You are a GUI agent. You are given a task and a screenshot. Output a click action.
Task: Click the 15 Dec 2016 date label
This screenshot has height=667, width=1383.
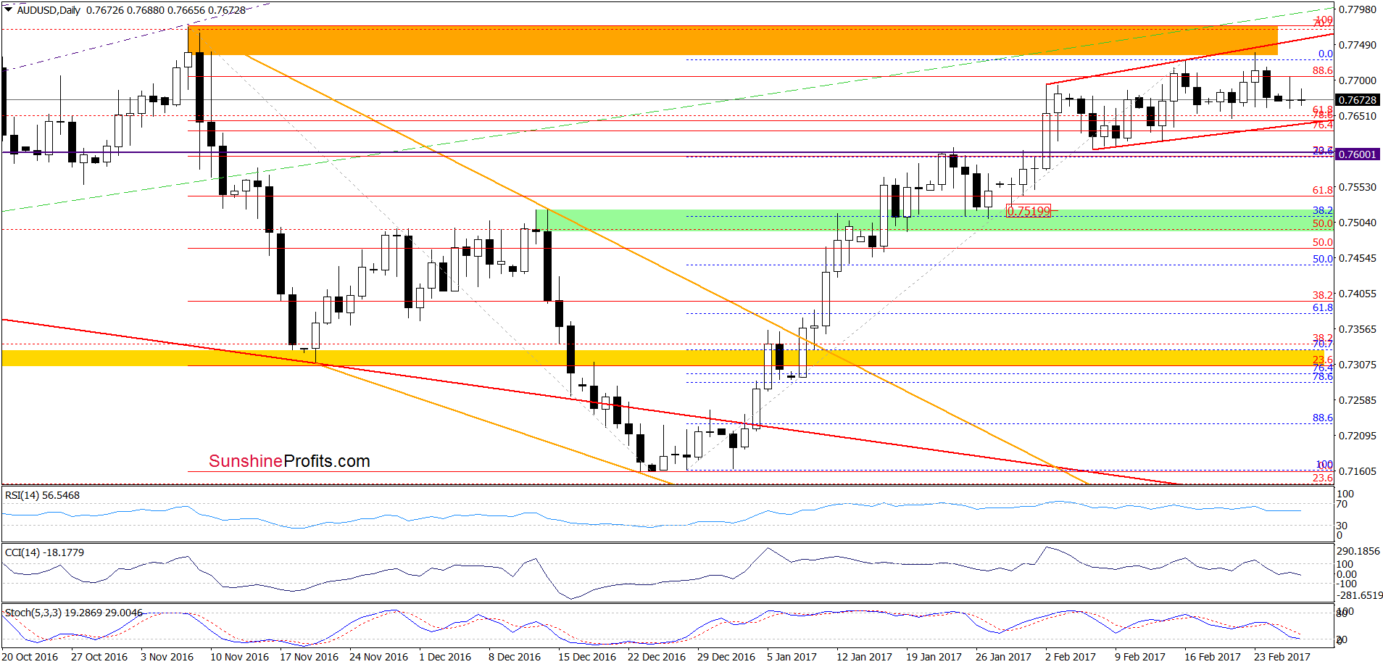tap(587, 657)
